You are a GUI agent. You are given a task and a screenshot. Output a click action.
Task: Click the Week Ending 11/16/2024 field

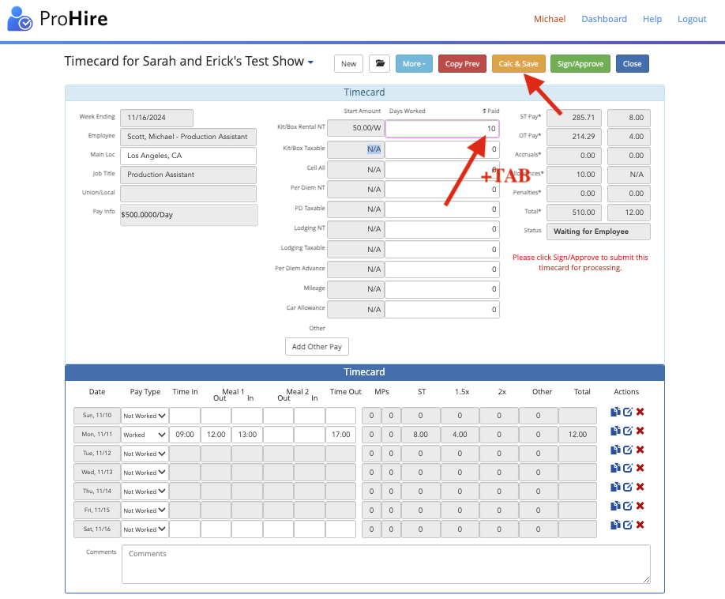point(156,118)
